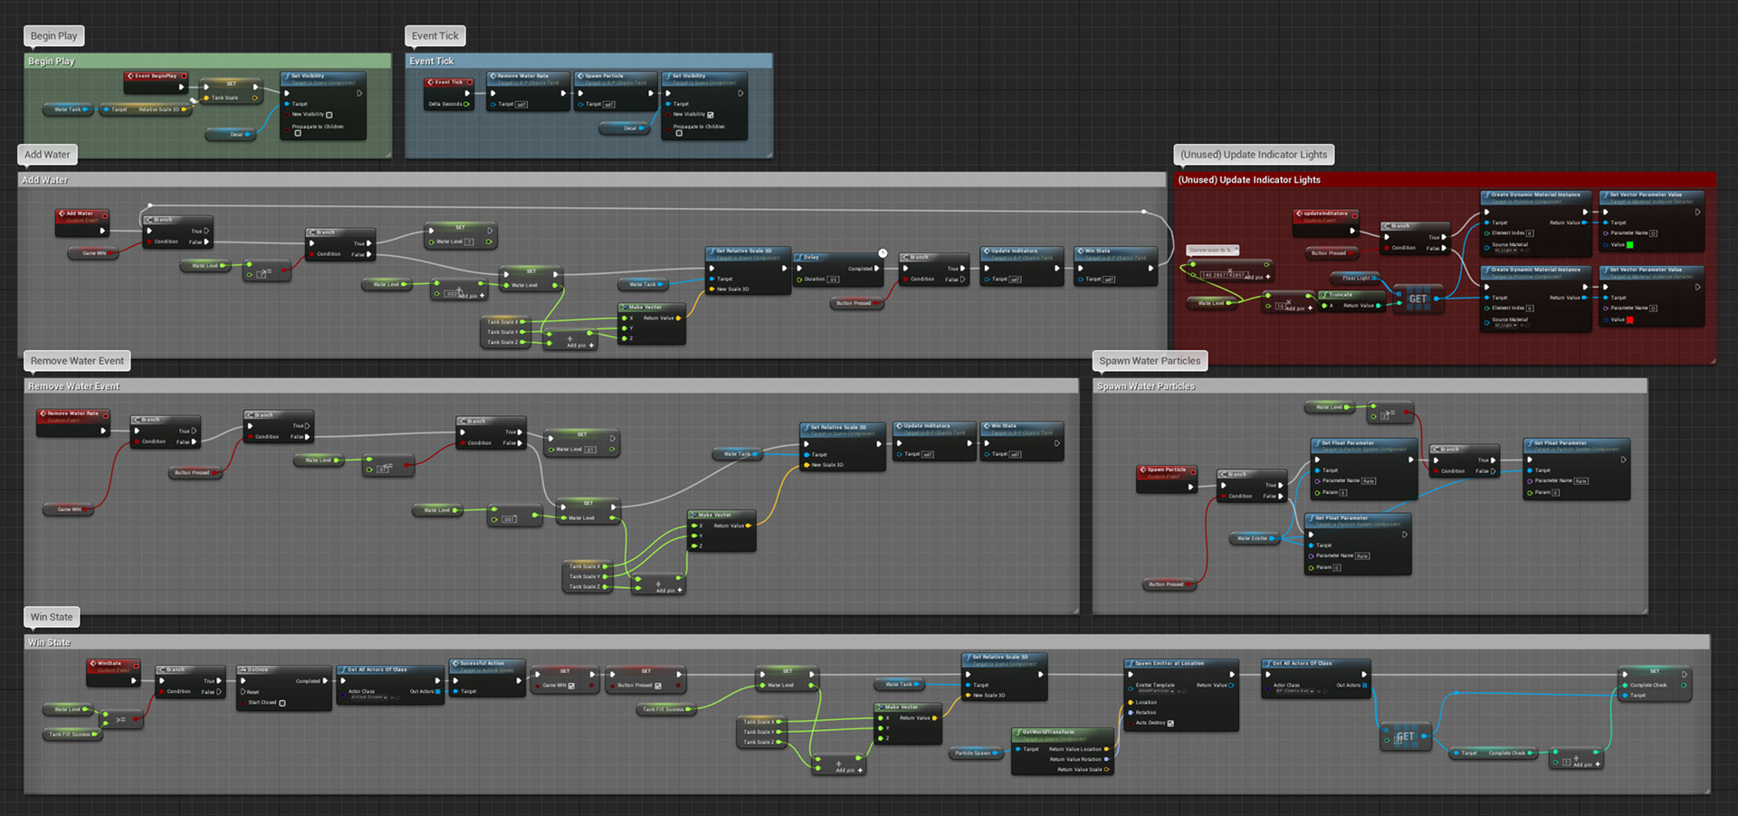Click the clock icon on the Delay node
1738x816 pixels.
point(883,253)
